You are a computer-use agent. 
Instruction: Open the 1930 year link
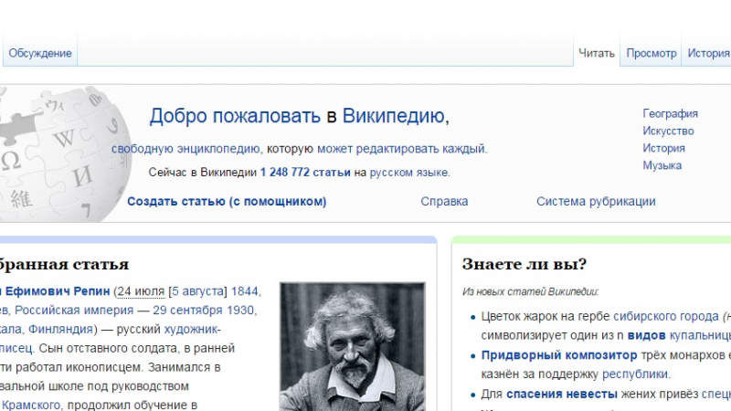click(x=240, y=310)
